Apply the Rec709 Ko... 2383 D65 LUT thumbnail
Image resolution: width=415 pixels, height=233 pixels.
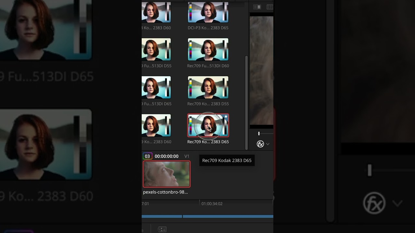(208, 125)
